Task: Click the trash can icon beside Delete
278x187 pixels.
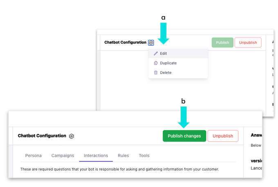Action: pyautogui.click(x=156, y=73)
